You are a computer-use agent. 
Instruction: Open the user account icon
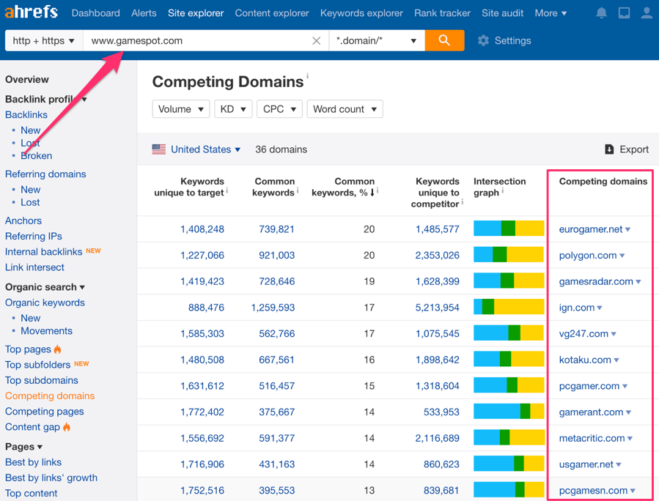(647, 13)
